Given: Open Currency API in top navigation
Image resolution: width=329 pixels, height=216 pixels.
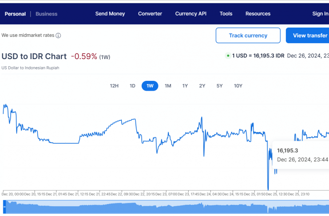Looking at the screenshot, I should coord(191,14).
